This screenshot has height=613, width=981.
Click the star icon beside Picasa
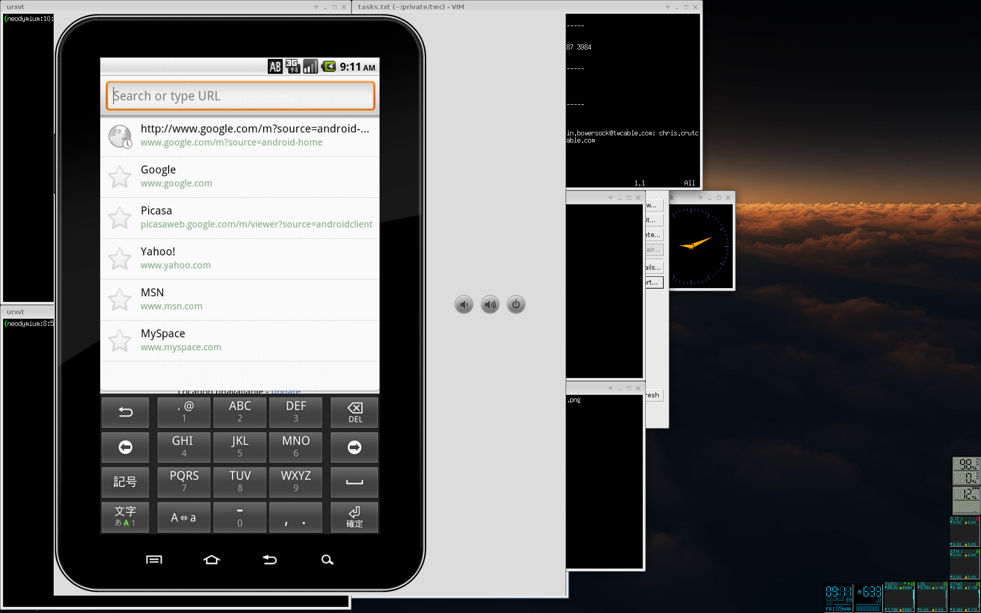(120, 218)
